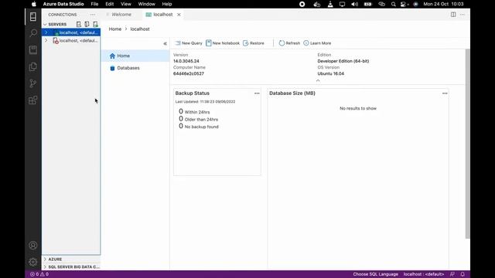Expand the disconnected localhost server node
495x278 pixels.
pyautogui.click(x=46, y=41)
